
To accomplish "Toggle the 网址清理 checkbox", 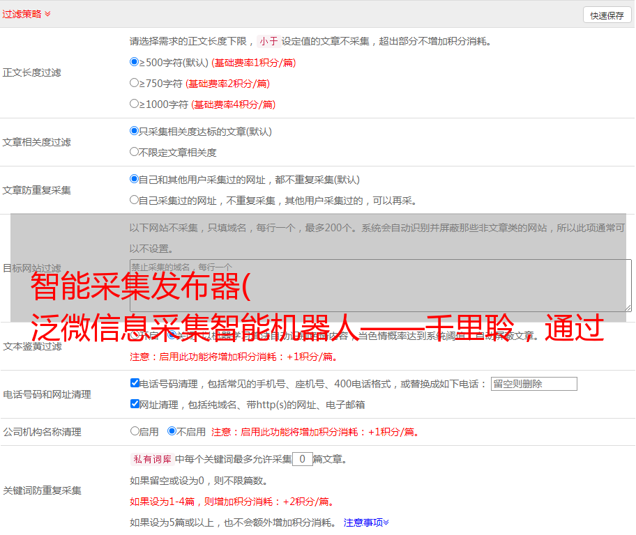I will 135,404.
